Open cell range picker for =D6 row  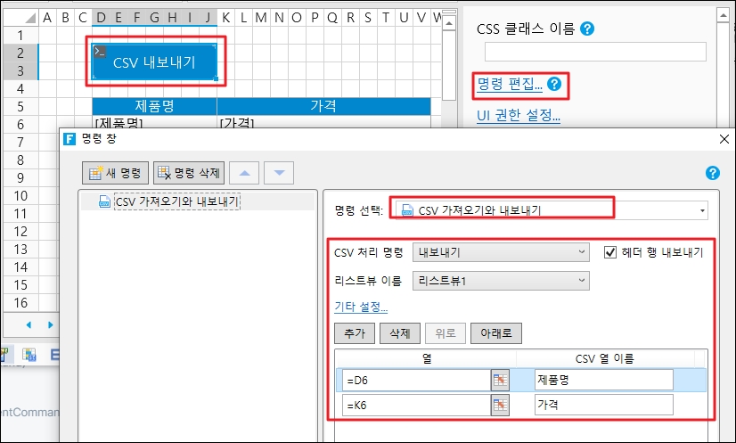(x=501, y=381)
